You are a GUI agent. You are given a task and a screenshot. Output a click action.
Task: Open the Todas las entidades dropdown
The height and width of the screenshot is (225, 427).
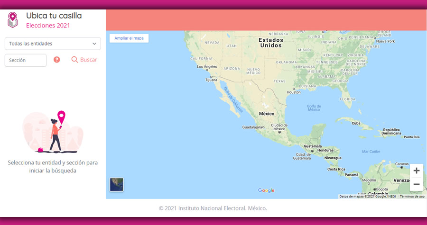point(53,44)
